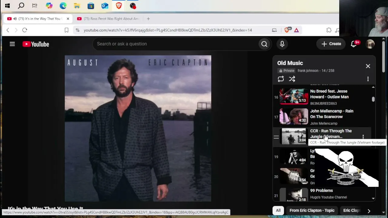Click the playlist scrollbar up arrow
This screenshot has width=388, height=218.
point(373,87)
